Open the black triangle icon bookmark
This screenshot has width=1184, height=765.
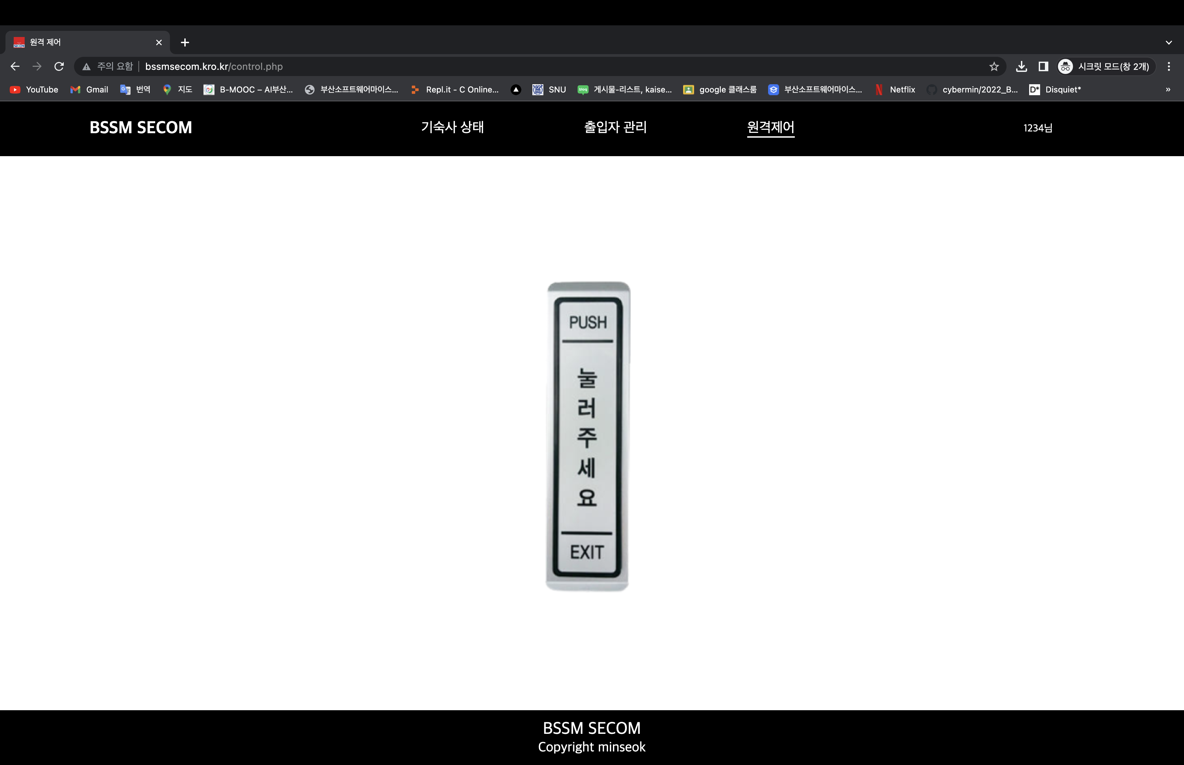516,90
